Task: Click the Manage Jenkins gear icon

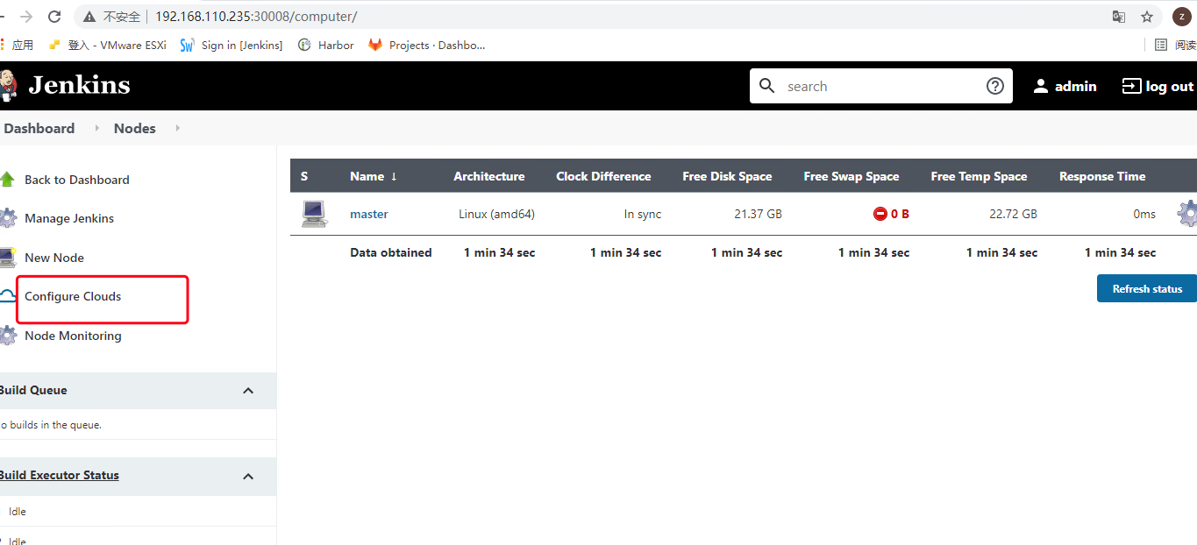Action: coord(7,218)
